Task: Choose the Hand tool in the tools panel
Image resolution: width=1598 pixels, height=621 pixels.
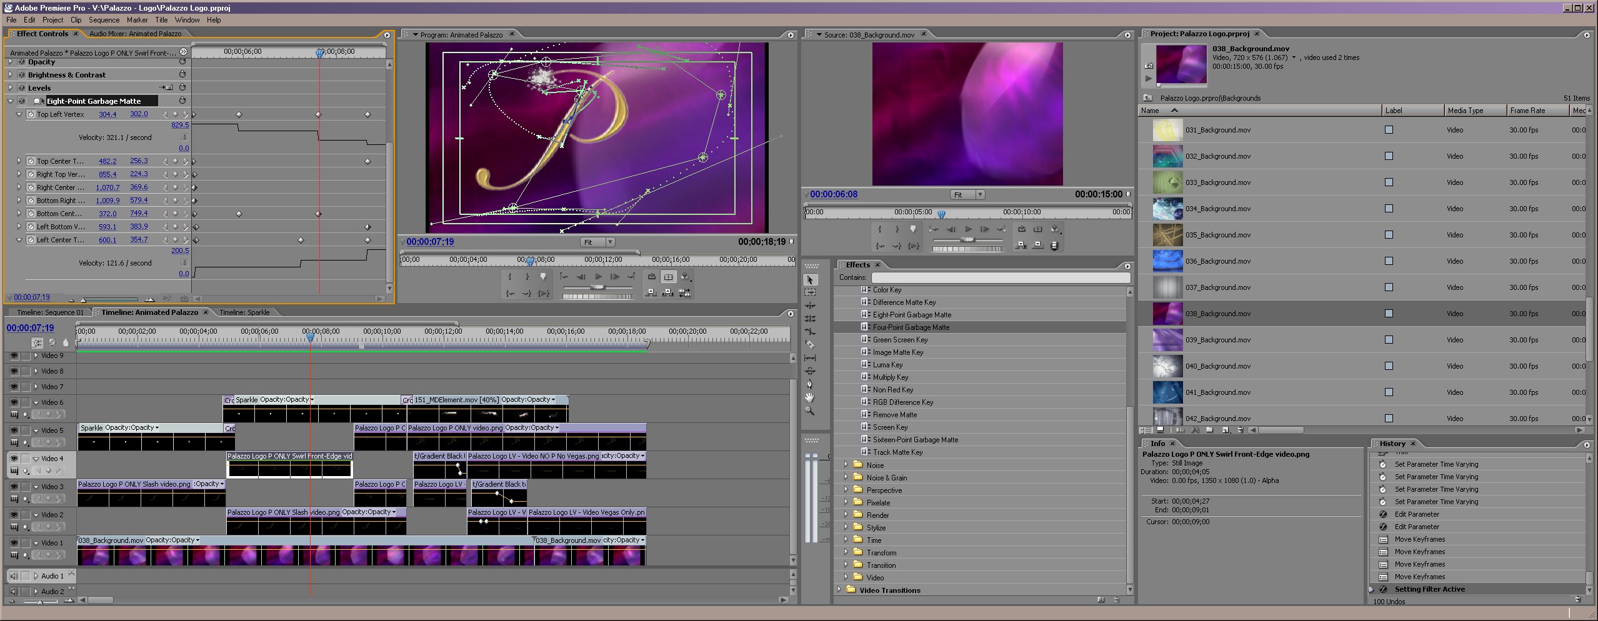Action: pyautogui.click(x=810, y=397)
